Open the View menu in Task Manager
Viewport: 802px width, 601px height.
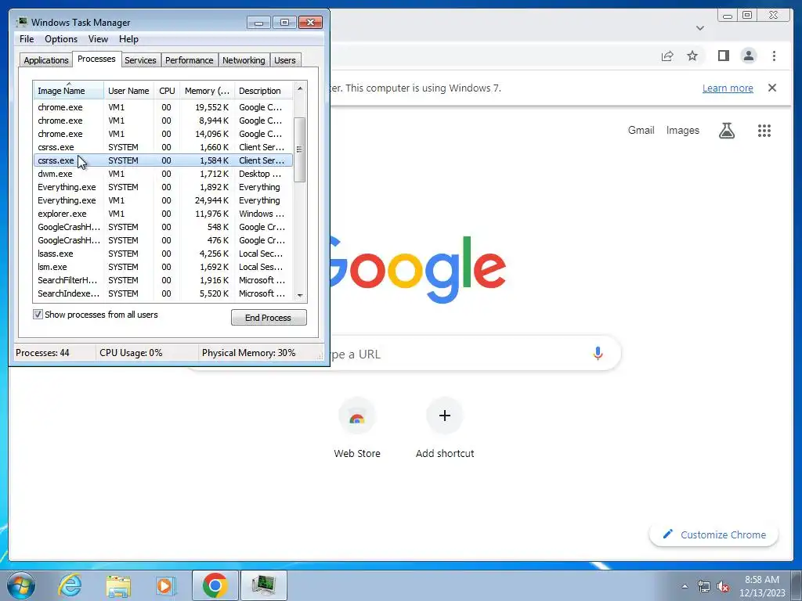click(98, 39)
